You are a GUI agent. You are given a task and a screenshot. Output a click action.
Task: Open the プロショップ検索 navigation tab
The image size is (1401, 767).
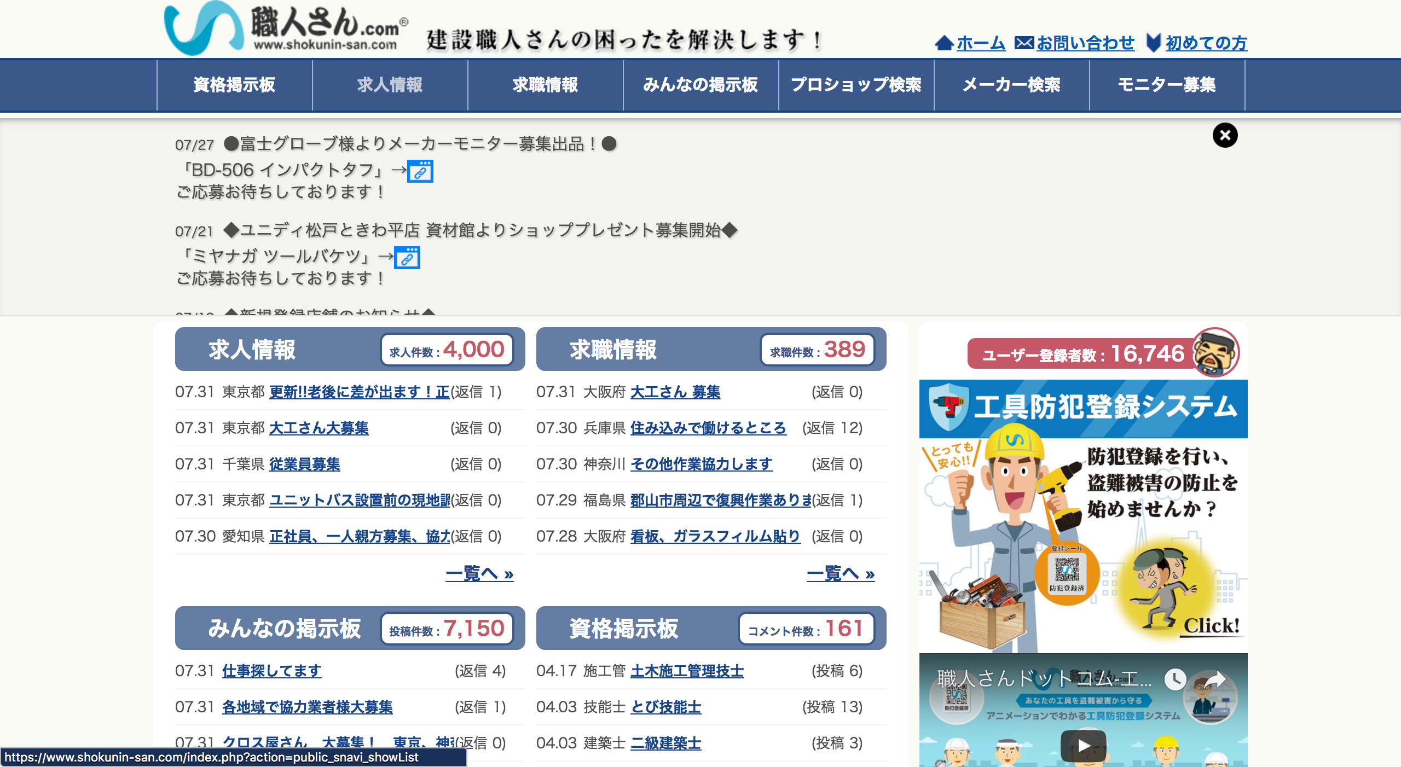[x=856, y=85]
